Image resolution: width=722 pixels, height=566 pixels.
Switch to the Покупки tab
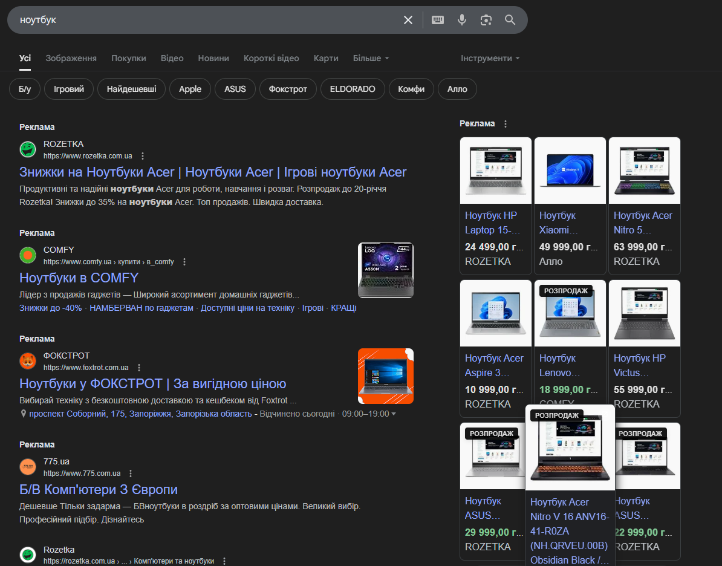coord(128,59)
